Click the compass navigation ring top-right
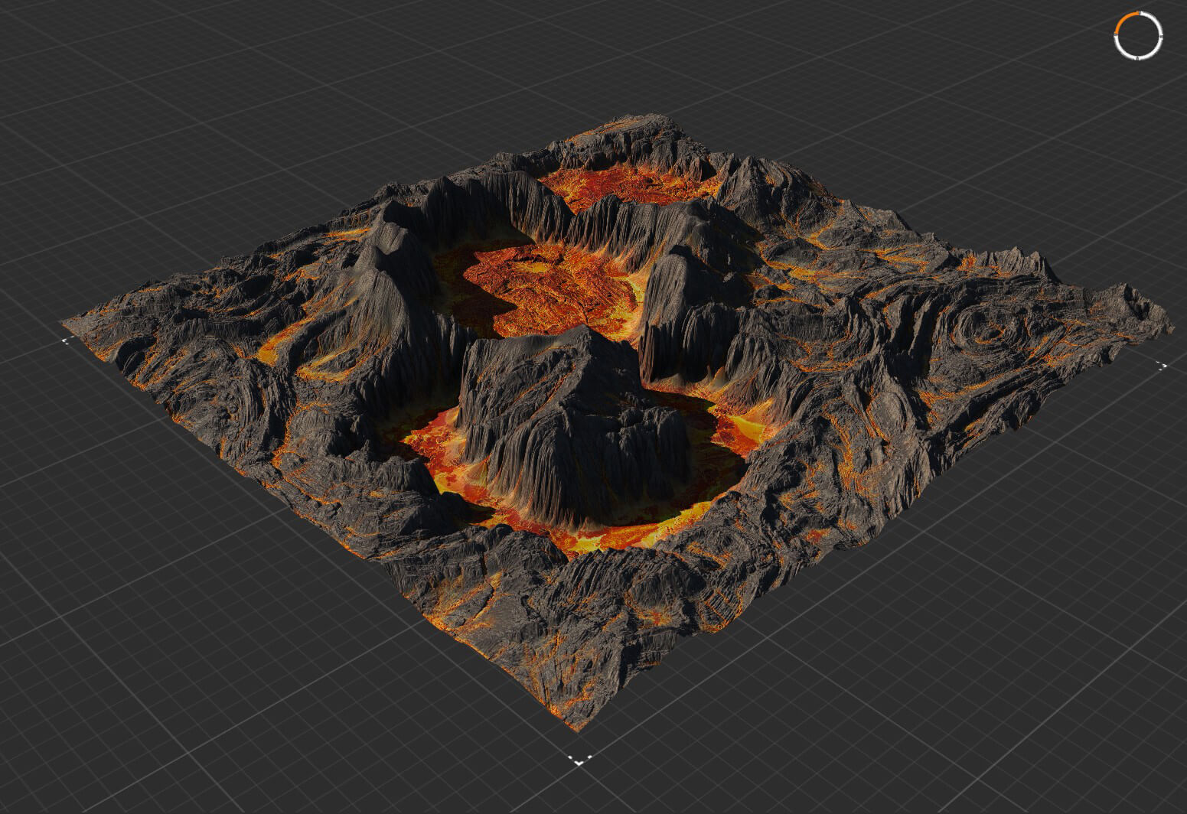The width and height of the screenshot is (1187, 814). (1139, 36)
